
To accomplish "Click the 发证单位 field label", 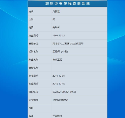I will click(34, 43).
